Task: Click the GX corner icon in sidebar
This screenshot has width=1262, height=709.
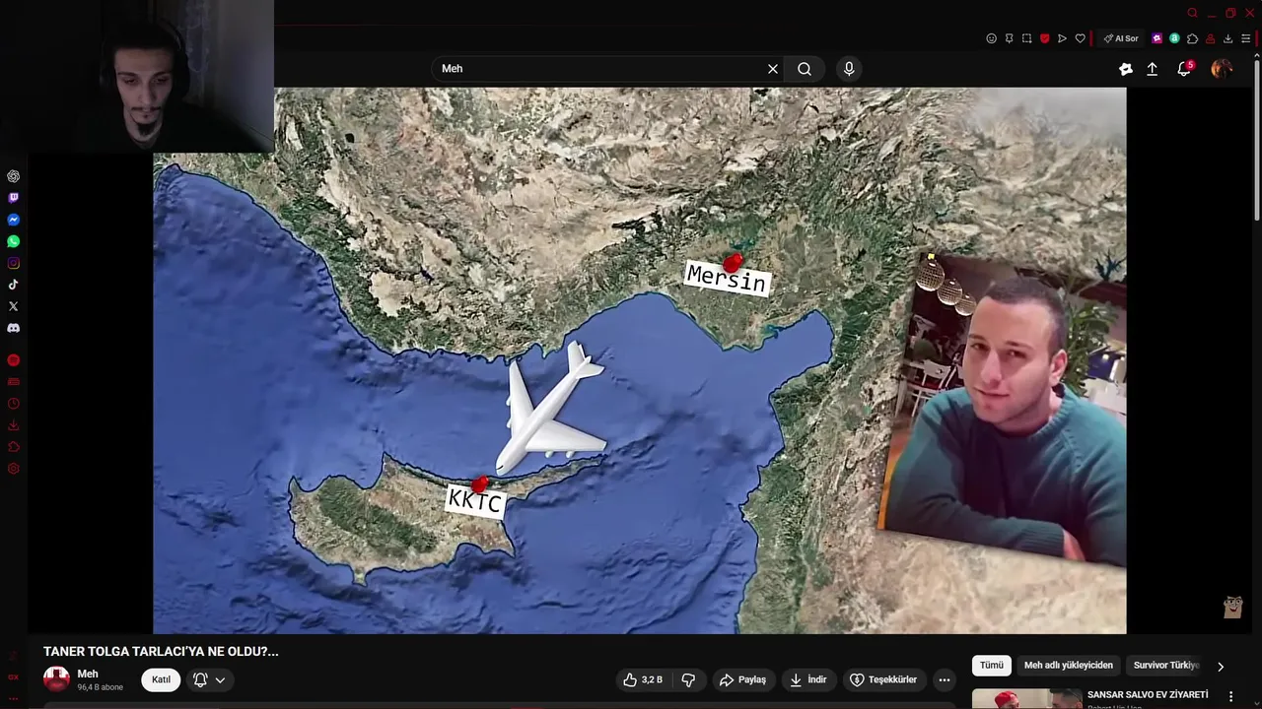Action: click(13, 677)
